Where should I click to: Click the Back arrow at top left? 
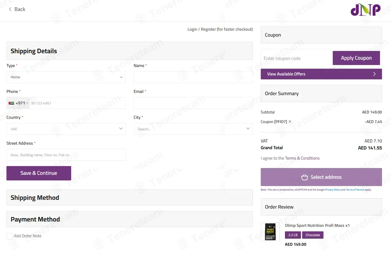[10, 9]
